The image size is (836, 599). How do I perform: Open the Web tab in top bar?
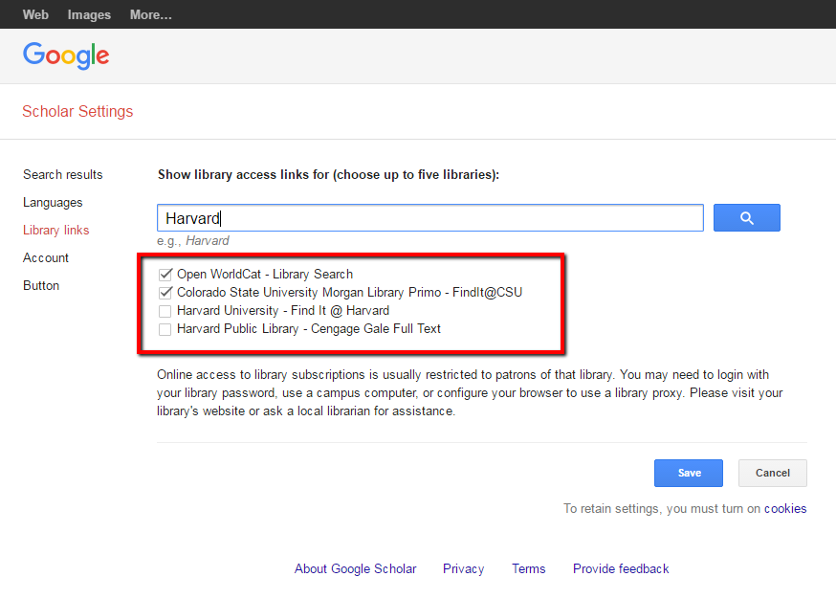pyautogui.click(x=35, y=15)
